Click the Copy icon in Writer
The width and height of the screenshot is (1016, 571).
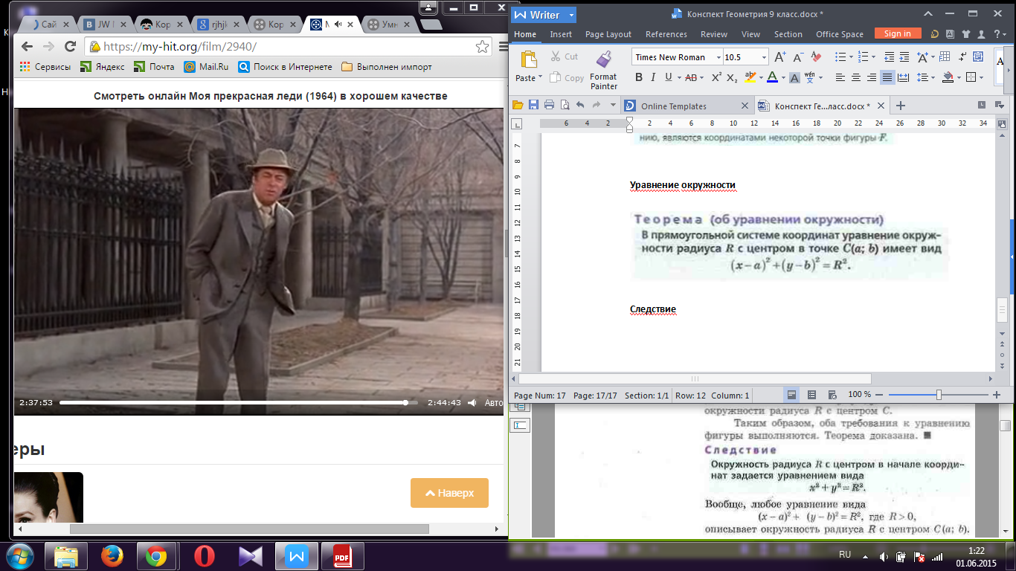555,77
